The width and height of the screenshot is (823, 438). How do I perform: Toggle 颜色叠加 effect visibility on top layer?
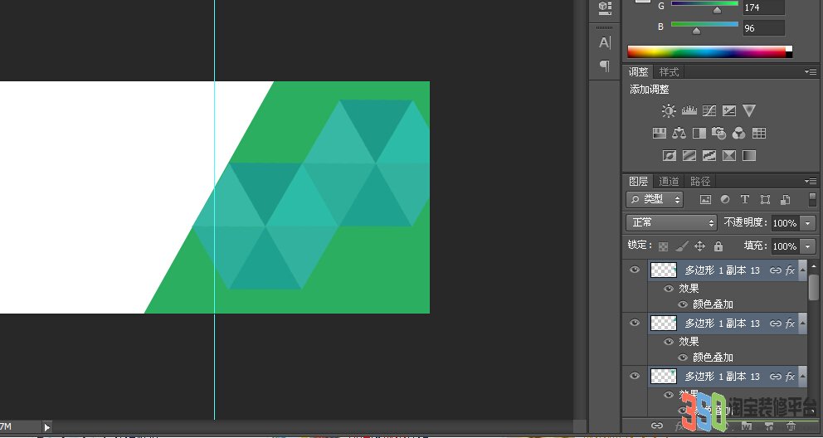682,304
